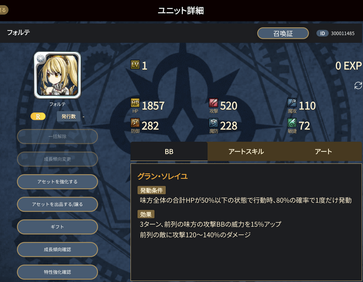Click the HP stat icon
This screenshot has height=282, width=363.
(x=135, y=103)
